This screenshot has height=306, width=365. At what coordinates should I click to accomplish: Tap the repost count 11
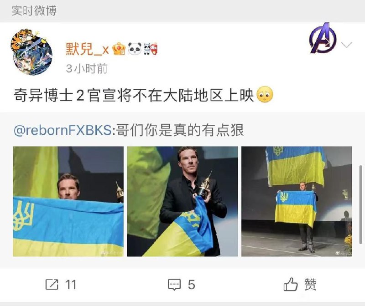pos(71,285)
